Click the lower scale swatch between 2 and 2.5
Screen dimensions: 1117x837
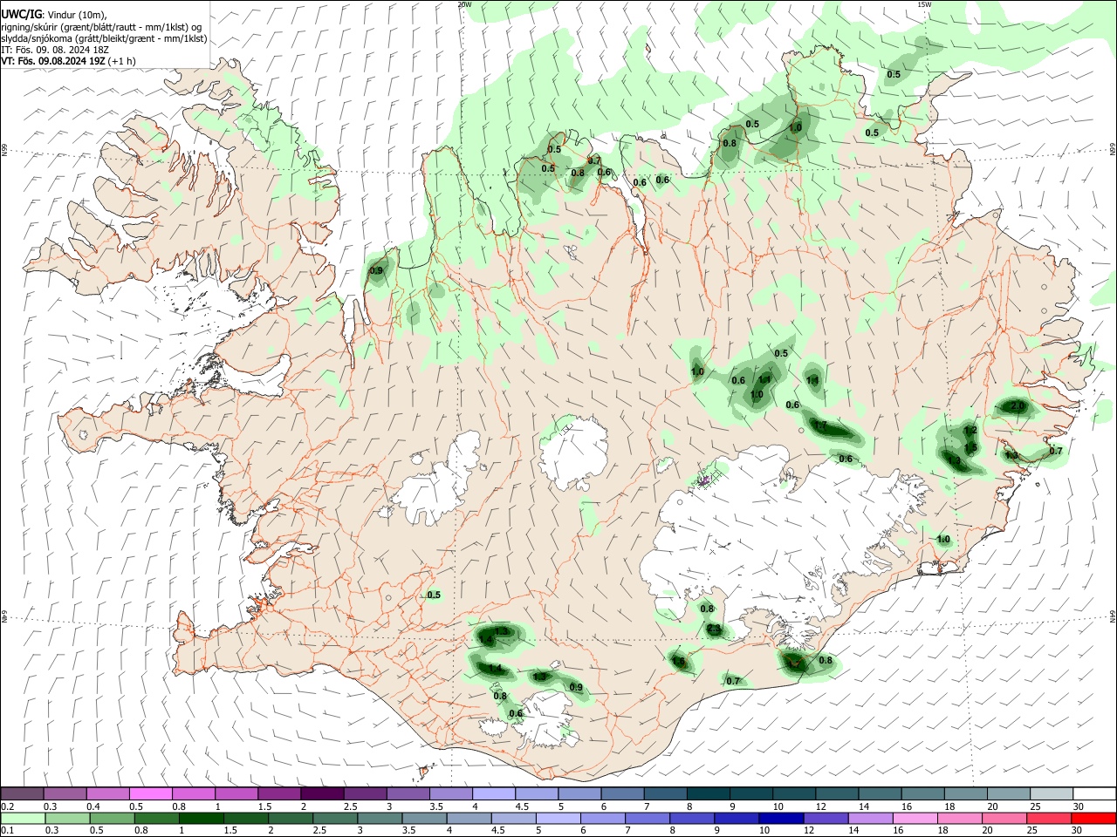(291, 819)
